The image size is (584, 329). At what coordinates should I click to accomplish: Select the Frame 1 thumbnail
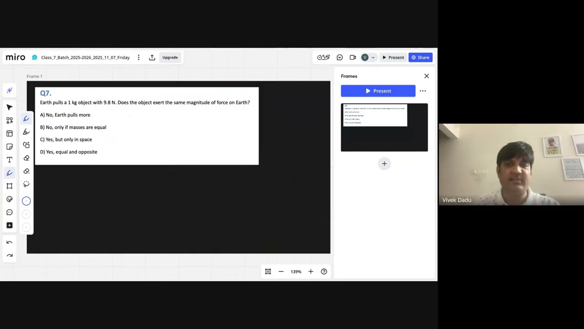pos(384,127)
